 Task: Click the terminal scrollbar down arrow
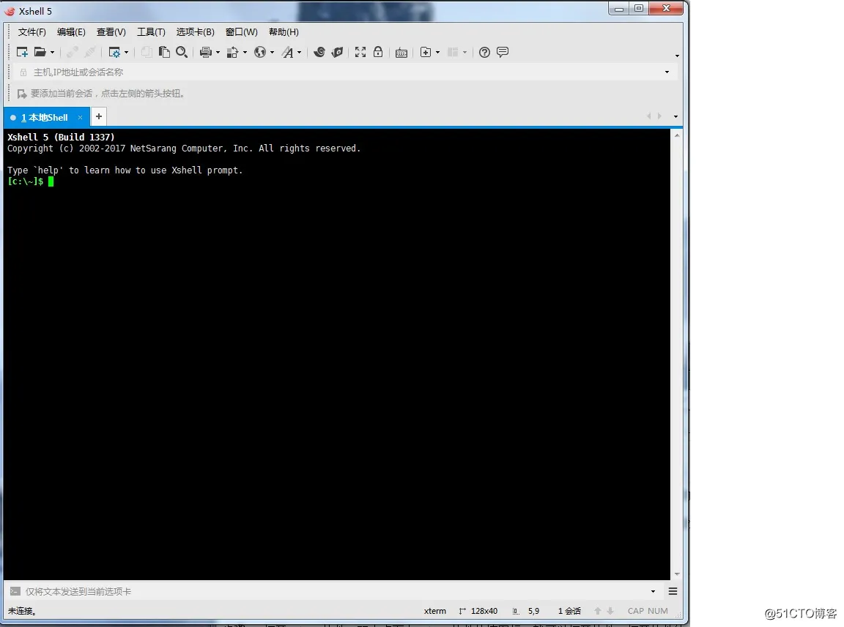[677, 574]
